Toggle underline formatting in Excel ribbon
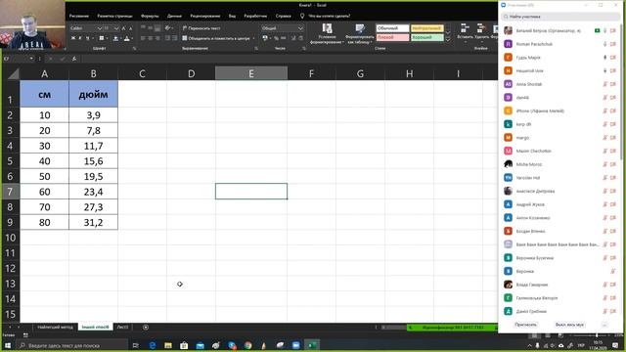Screen dimensions: 626x352 pos(87,38)
